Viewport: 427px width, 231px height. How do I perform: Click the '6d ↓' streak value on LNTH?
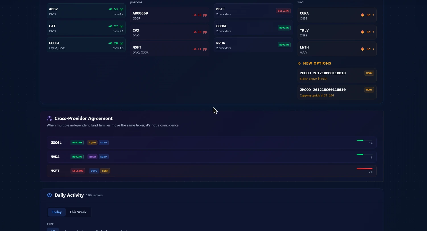tap(370, 49)
